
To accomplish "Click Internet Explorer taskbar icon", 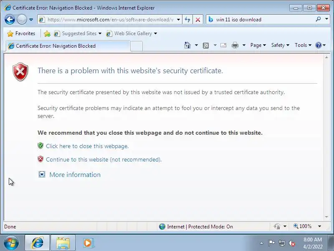I will tap(37, 243).
